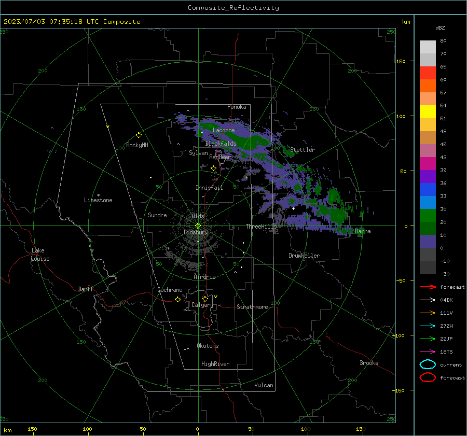Click the ThreeHills town label
Image resolution: width=467 pixels, height=436 pixels.
(x=261, y=227)
